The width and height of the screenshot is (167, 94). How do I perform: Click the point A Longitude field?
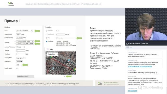pos(67,43)
